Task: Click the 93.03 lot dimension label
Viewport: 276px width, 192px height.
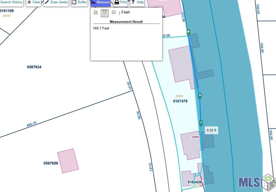Action: tap(150, 167)
